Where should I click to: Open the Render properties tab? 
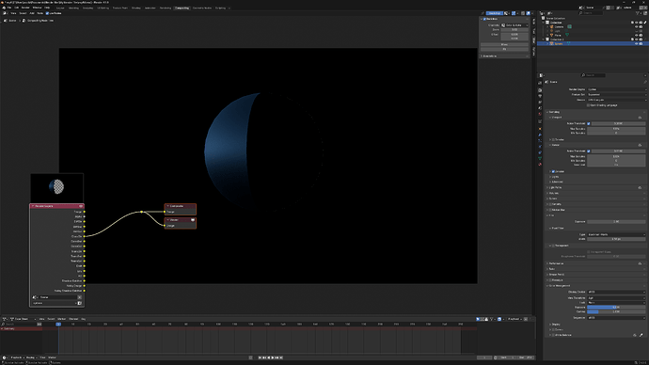tap(540, 89)
